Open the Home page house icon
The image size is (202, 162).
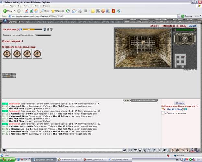pos(36,11)
